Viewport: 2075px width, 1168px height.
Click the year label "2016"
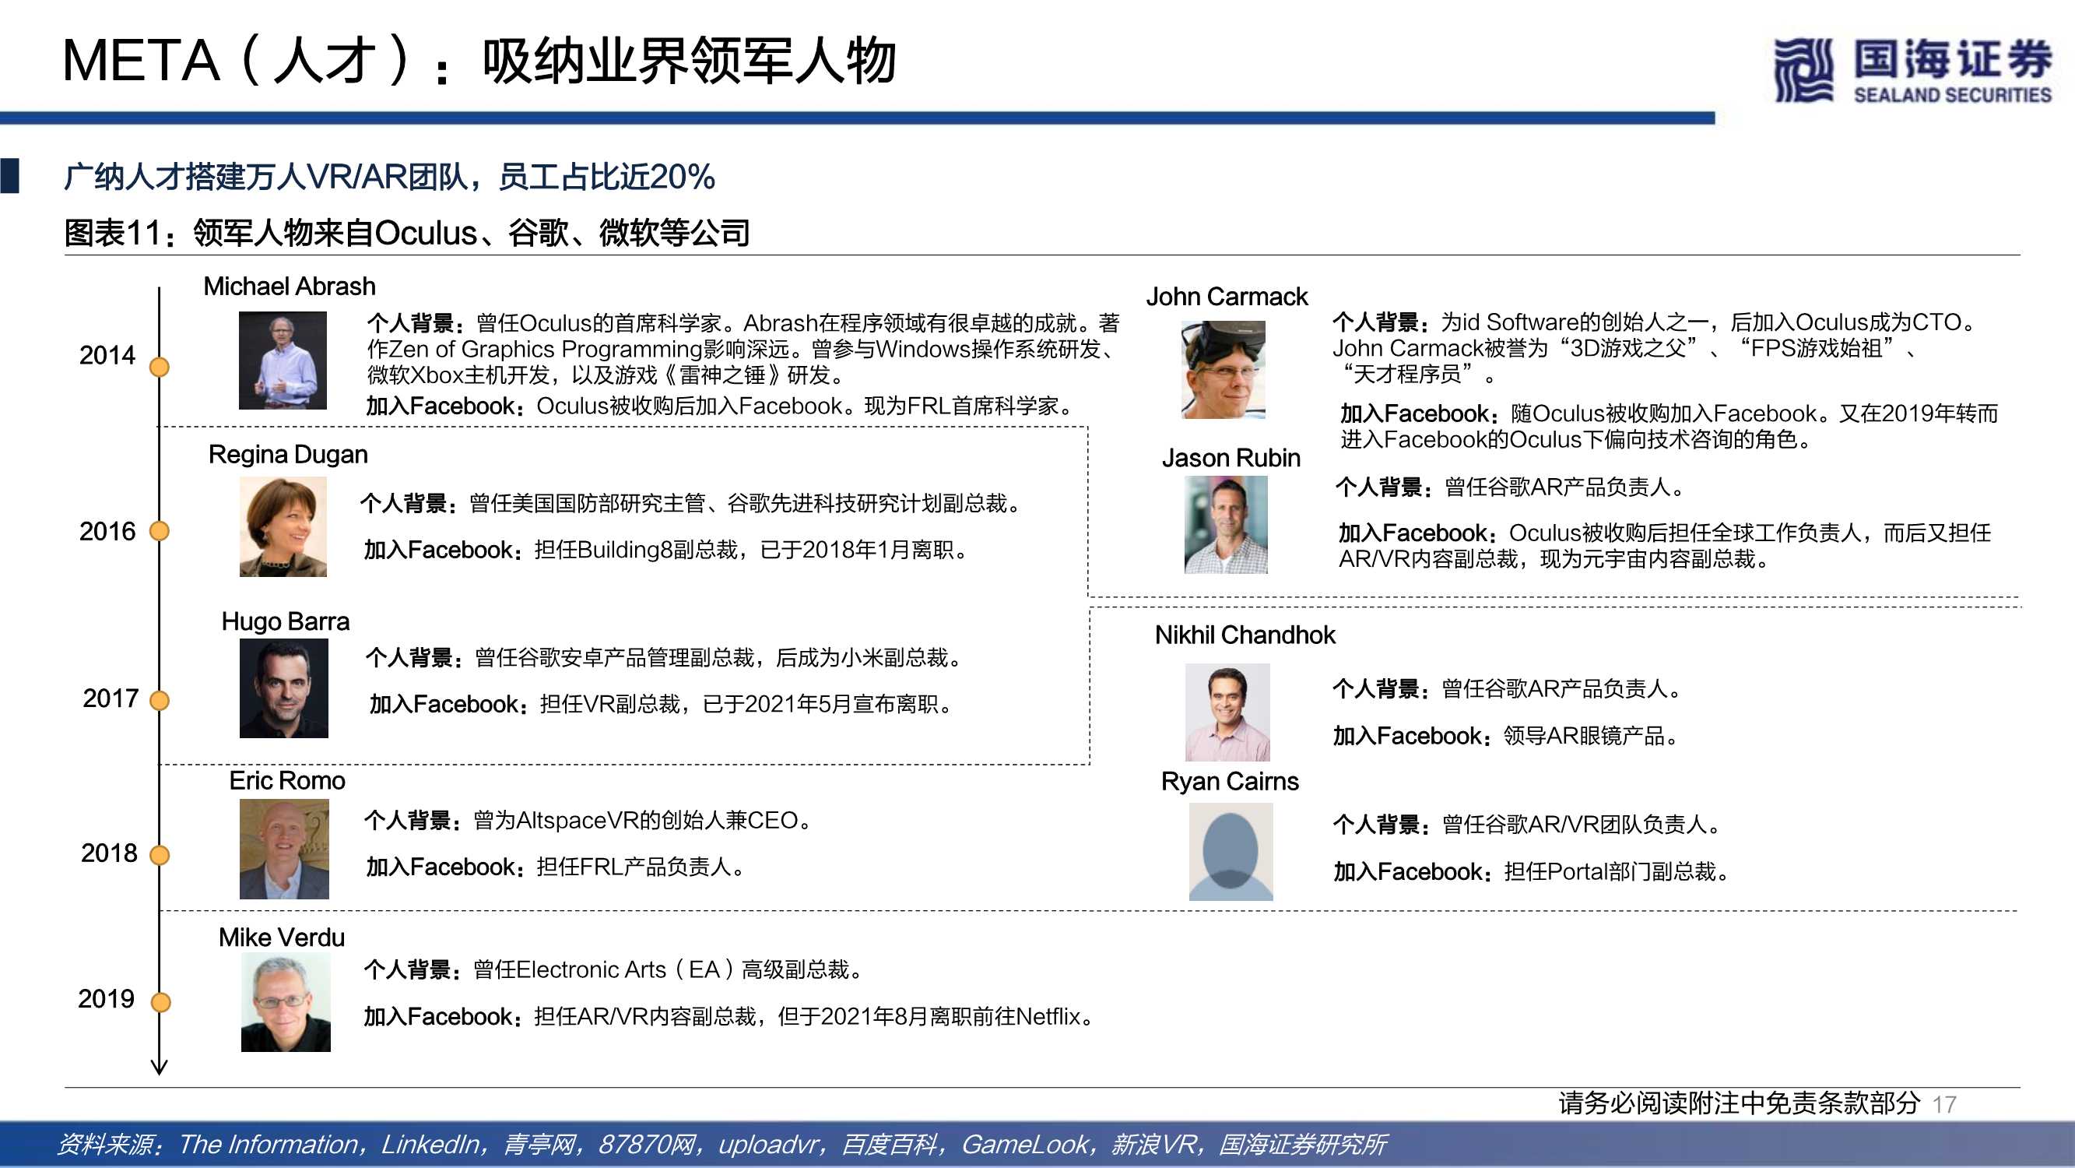(107, 531)
